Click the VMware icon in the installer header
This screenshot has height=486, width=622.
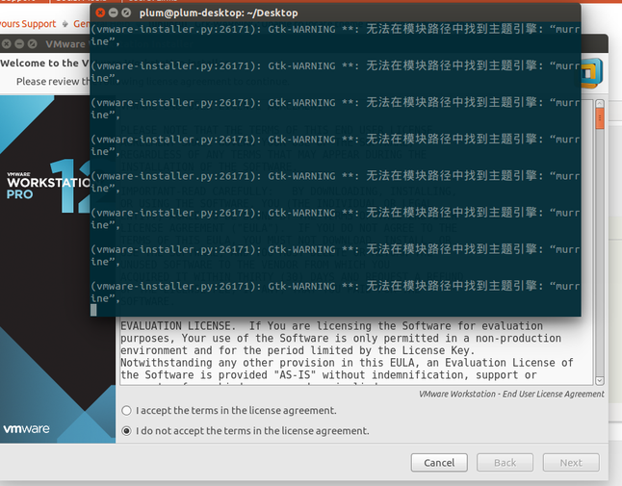[590, 71]
